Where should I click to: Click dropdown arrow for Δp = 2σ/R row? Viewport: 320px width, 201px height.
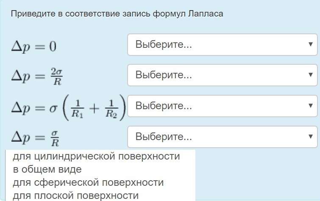(310, 75)
